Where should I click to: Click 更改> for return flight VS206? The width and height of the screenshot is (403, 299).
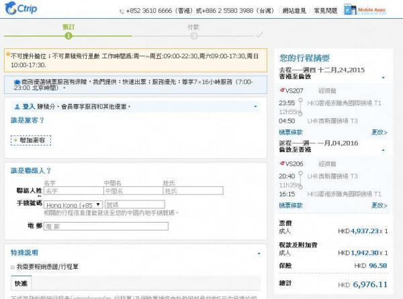pyautogui.click(x=379, y=205)
